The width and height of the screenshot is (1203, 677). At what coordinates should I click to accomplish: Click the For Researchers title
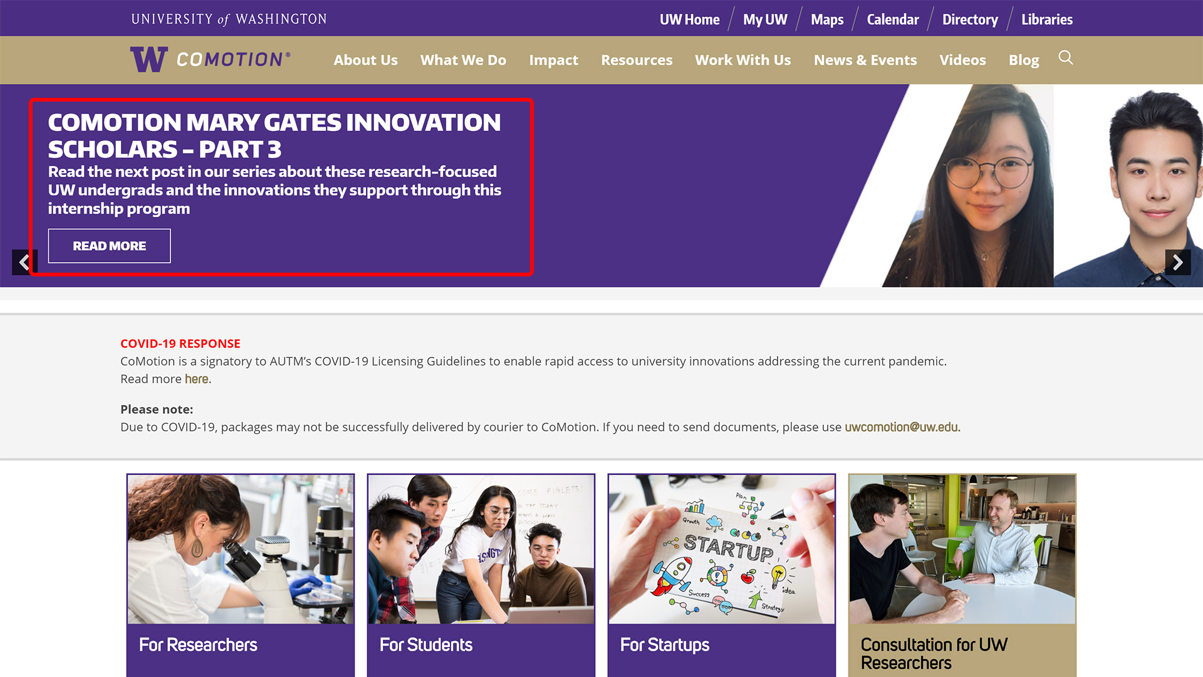point(198,645)
